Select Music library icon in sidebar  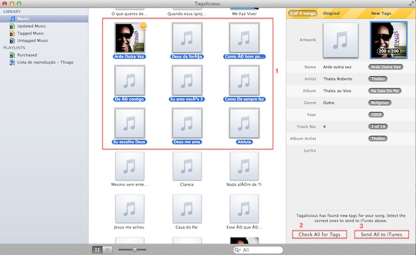pos(12,19)
